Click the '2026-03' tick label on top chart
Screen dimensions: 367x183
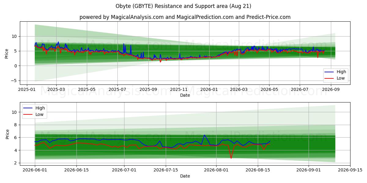pyautogui.click(x=239, y=90)
